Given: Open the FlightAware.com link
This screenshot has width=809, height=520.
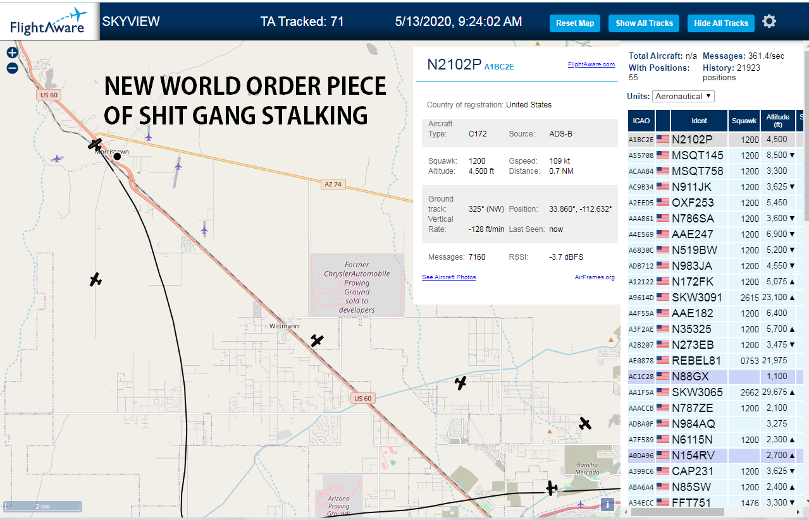Looking at the screenshot, I should coord(591,64).
